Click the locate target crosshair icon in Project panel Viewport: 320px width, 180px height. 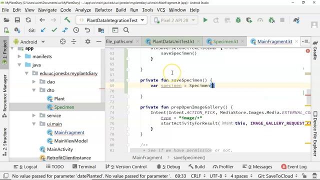pos(62,41)
